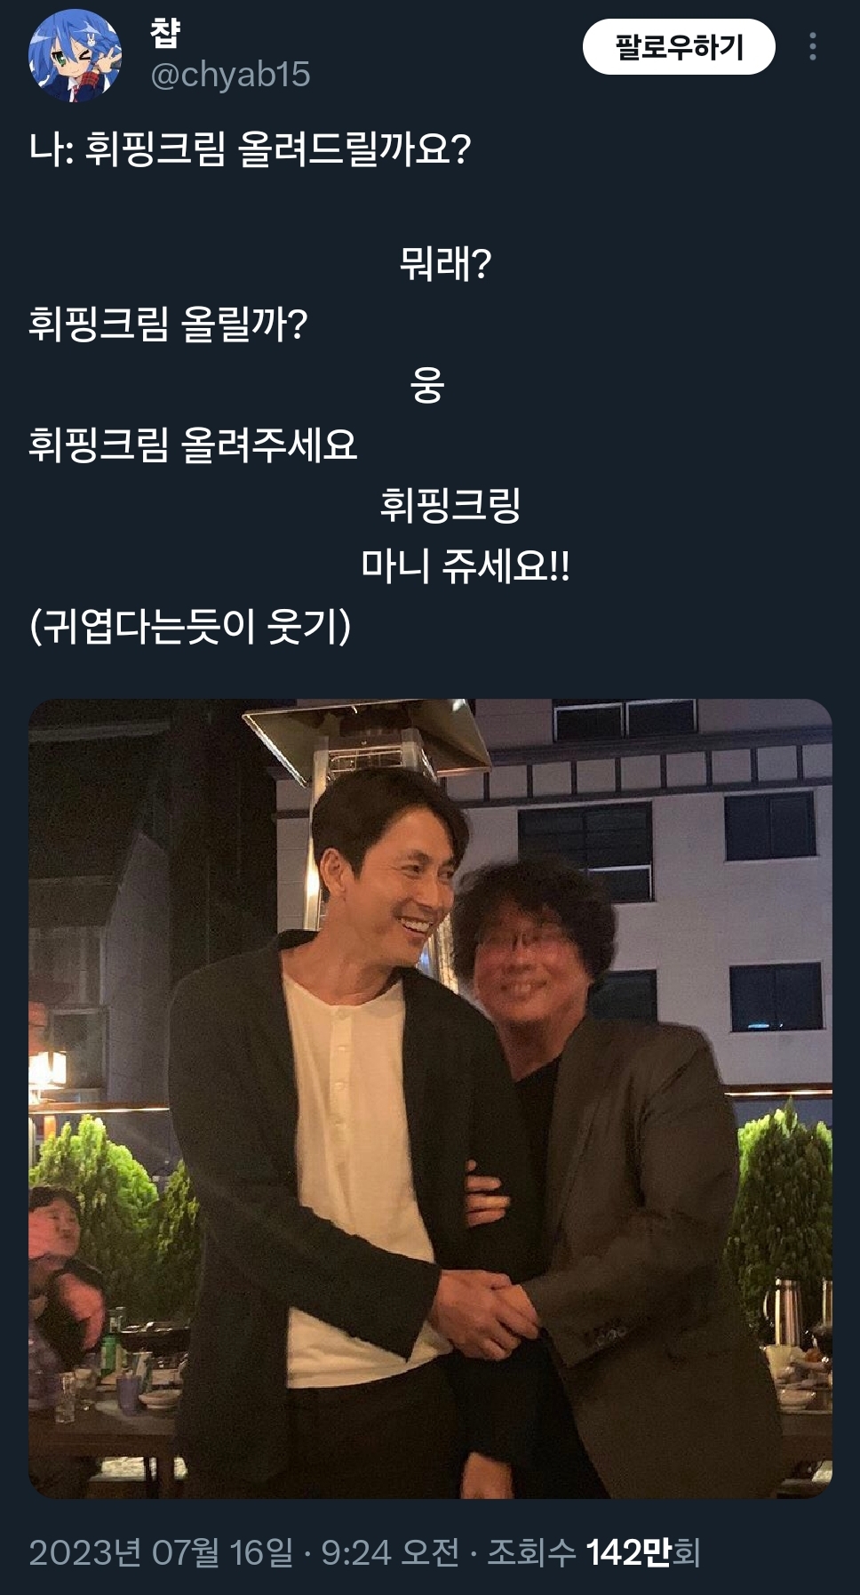Tap the 팔로우하기 follow button

click(679, 47)
